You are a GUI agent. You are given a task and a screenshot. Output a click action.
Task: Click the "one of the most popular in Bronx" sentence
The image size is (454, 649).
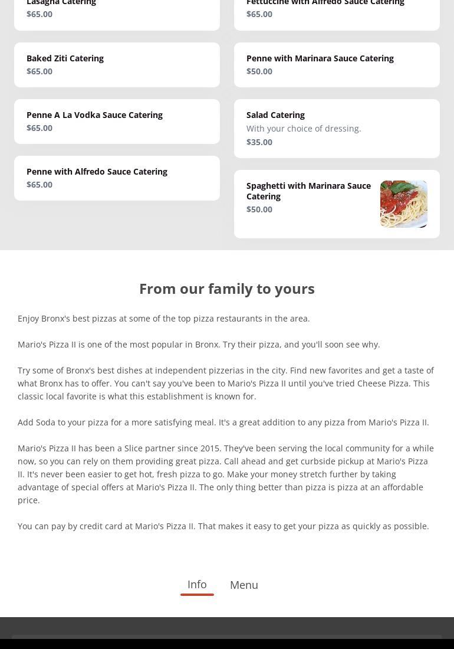click(x=199, y=345)
